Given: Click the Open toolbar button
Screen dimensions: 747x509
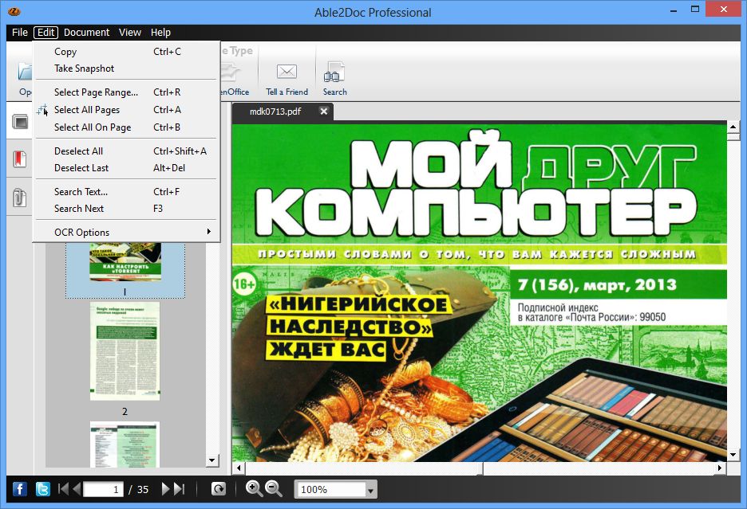Looking at the screenshot, I should coord(24,80).
